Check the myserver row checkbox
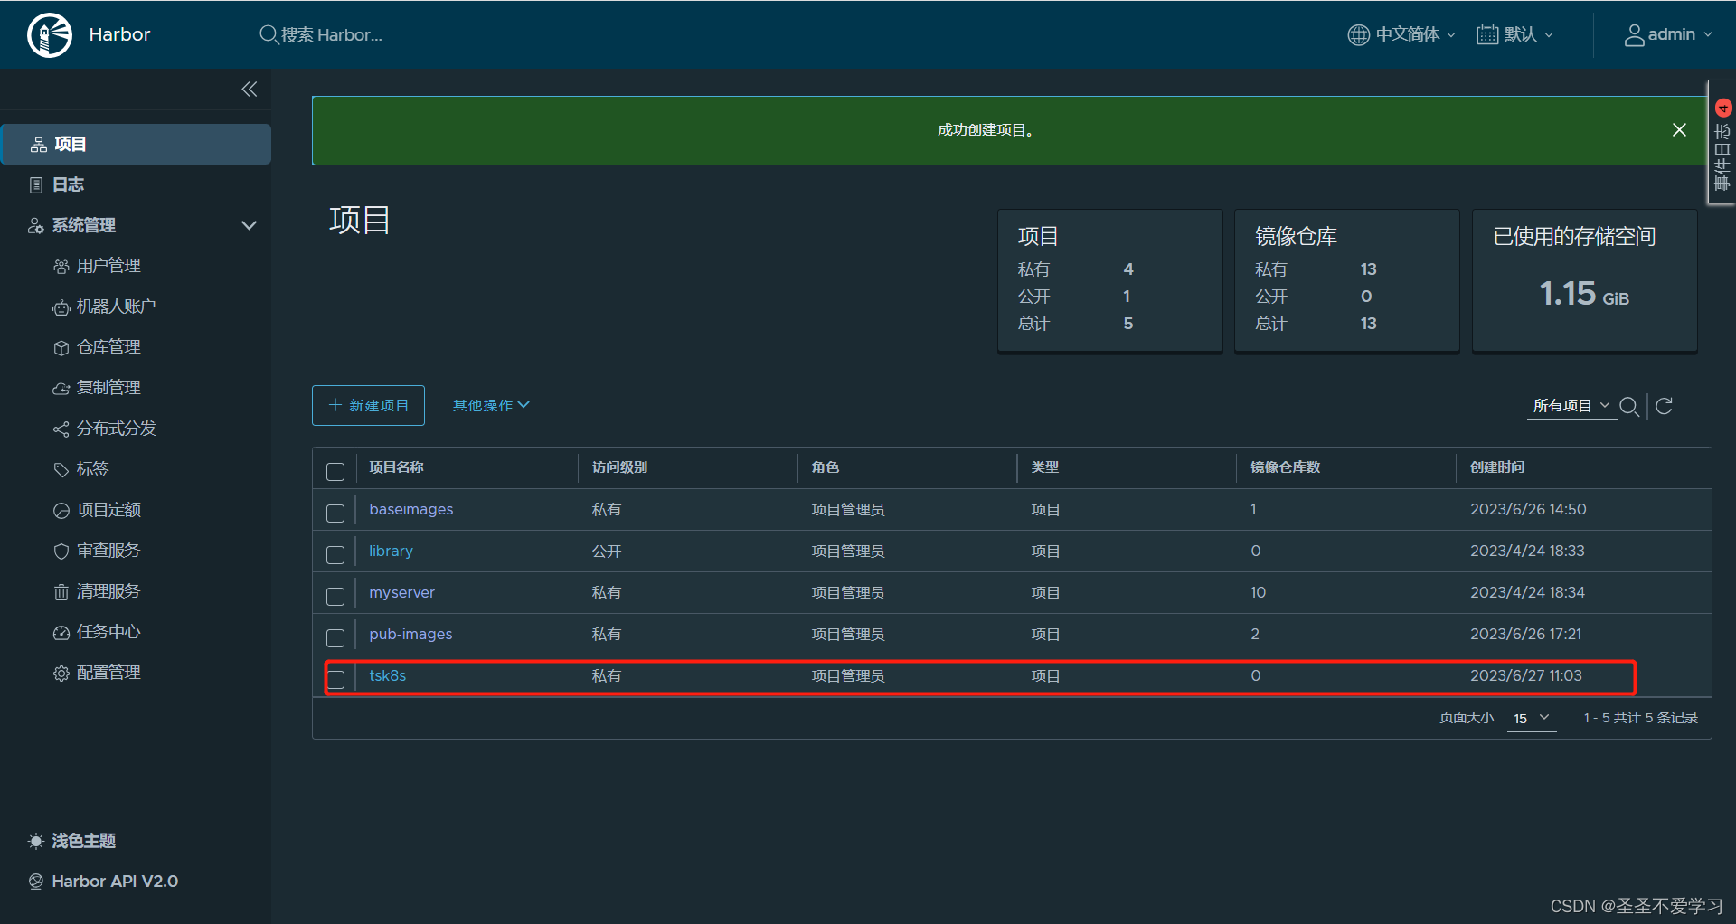Image resolution: width=1736 pixels, height=924 pixels. click(x=335, y=597)
